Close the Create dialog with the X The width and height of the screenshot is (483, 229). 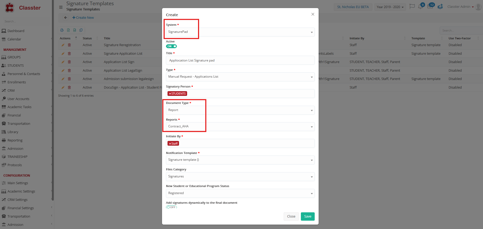(313, 14)
